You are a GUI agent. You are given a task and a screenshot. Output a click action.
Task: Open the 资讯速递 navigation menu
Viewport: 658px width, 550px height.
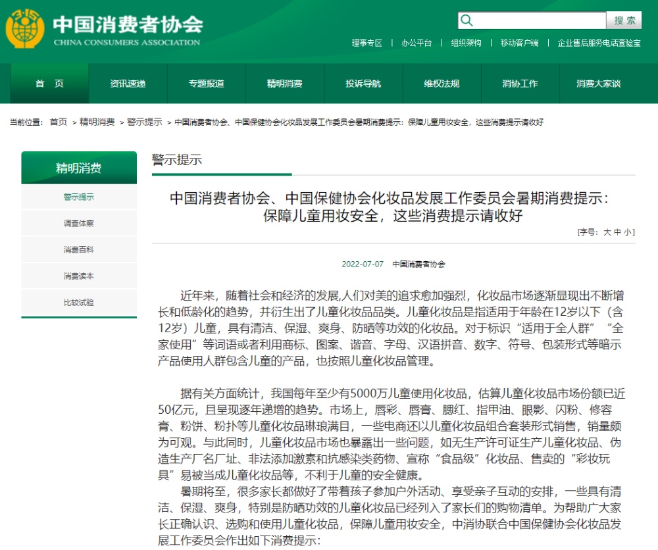(128, 84)
